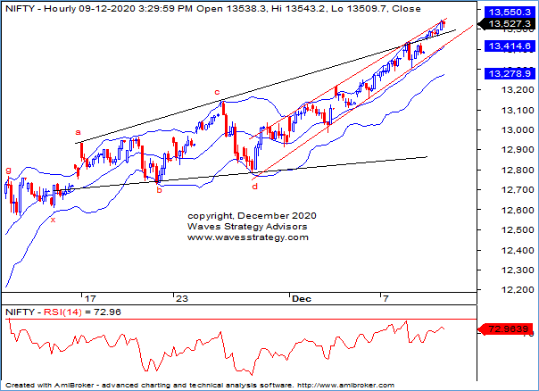The height and width of the screenshot is (391, 539).
Task: Click the 13,414.6 blue price tag
Action: (x=507, y=46)
